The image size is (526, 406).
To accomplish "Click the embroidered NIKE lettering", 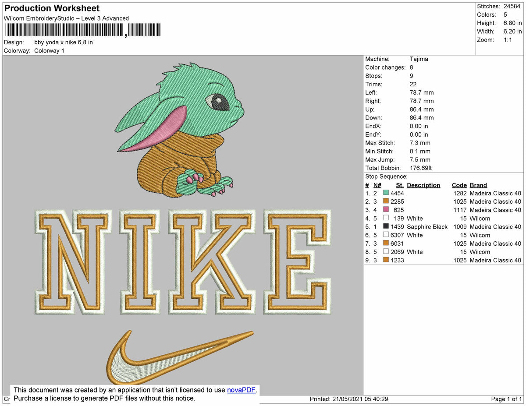I will (182, 262).
